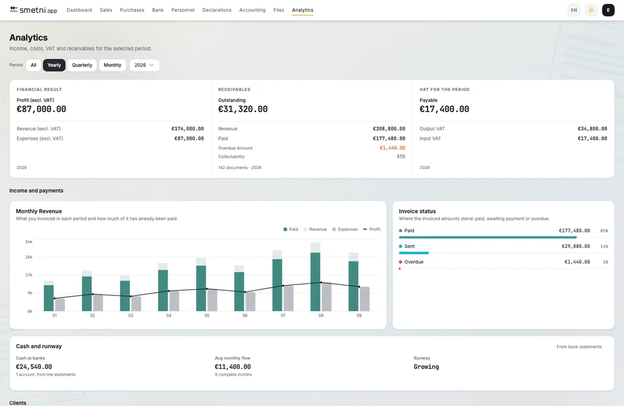624x406 pixels.
Task: Switch period to Monthly
Action: pos(112,65)
